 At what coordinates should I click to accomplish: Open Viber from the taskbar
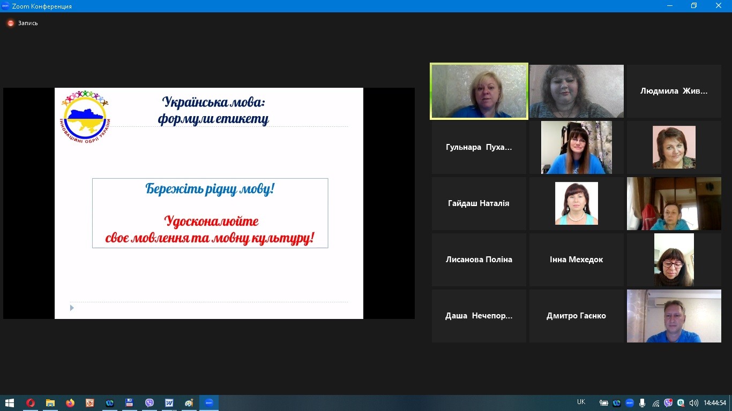click(x=150, y=403)
